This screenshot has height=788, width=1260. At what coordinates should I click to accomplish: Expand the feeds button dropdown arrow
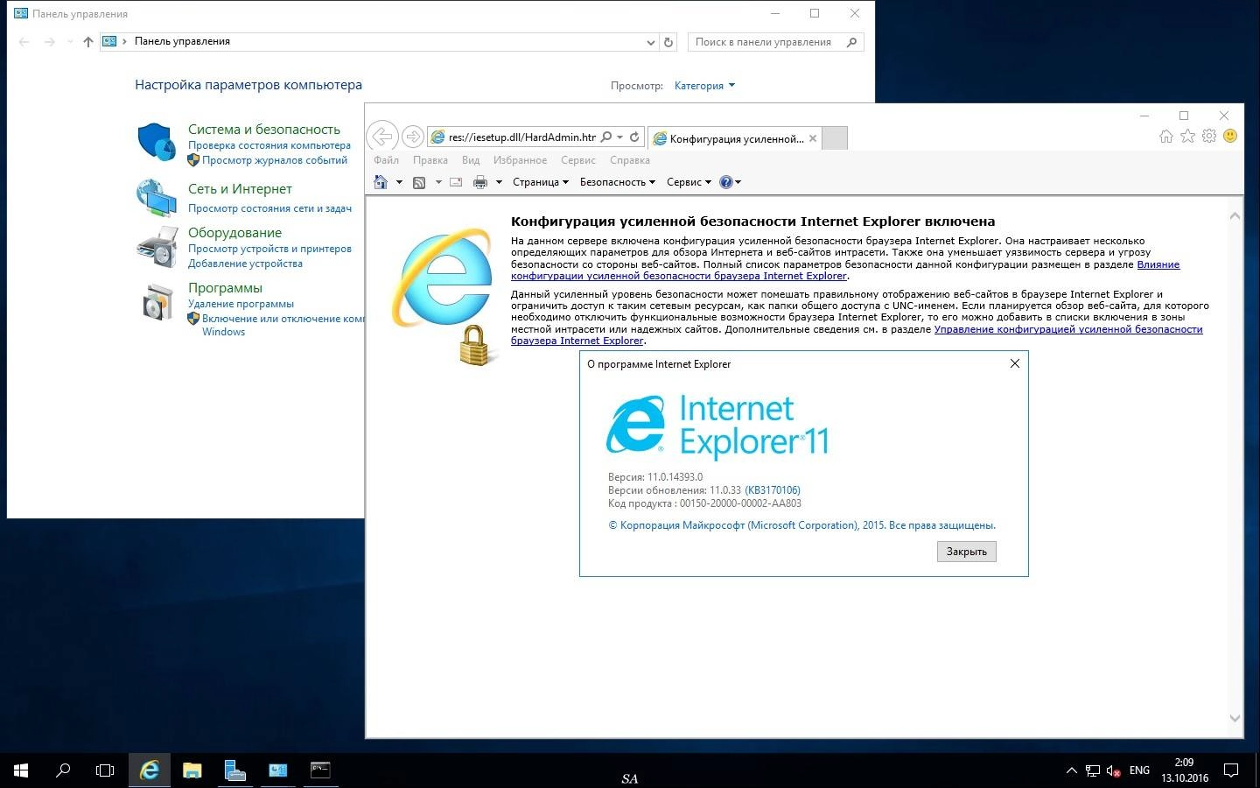(x=438, y=182)
